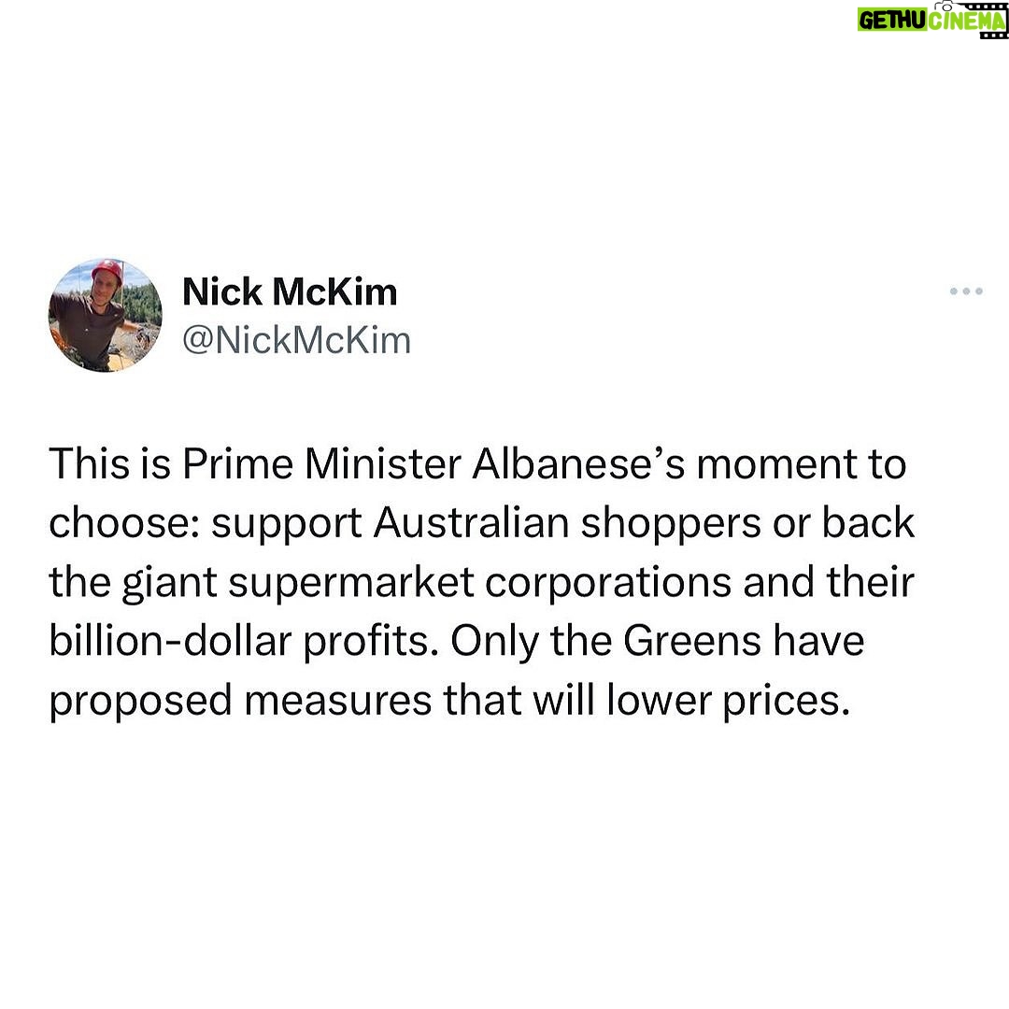The width and height of the screenshot is (1009, 1009).
Task: Click the word Greens in the tweet
Action: [x=691, y=641]
